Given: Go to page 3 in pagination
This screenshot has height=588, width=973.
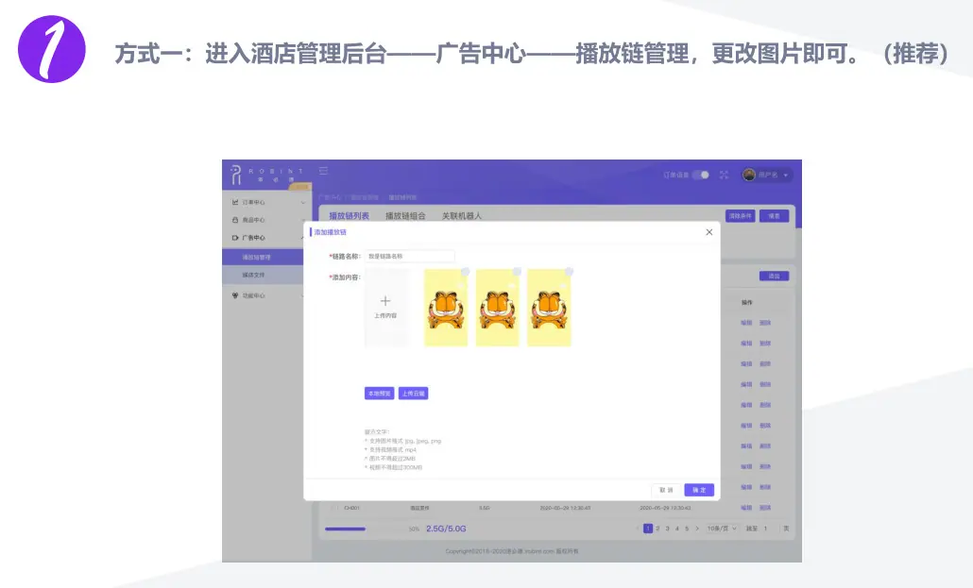Looking at the screenshot, I should (667, 529).
